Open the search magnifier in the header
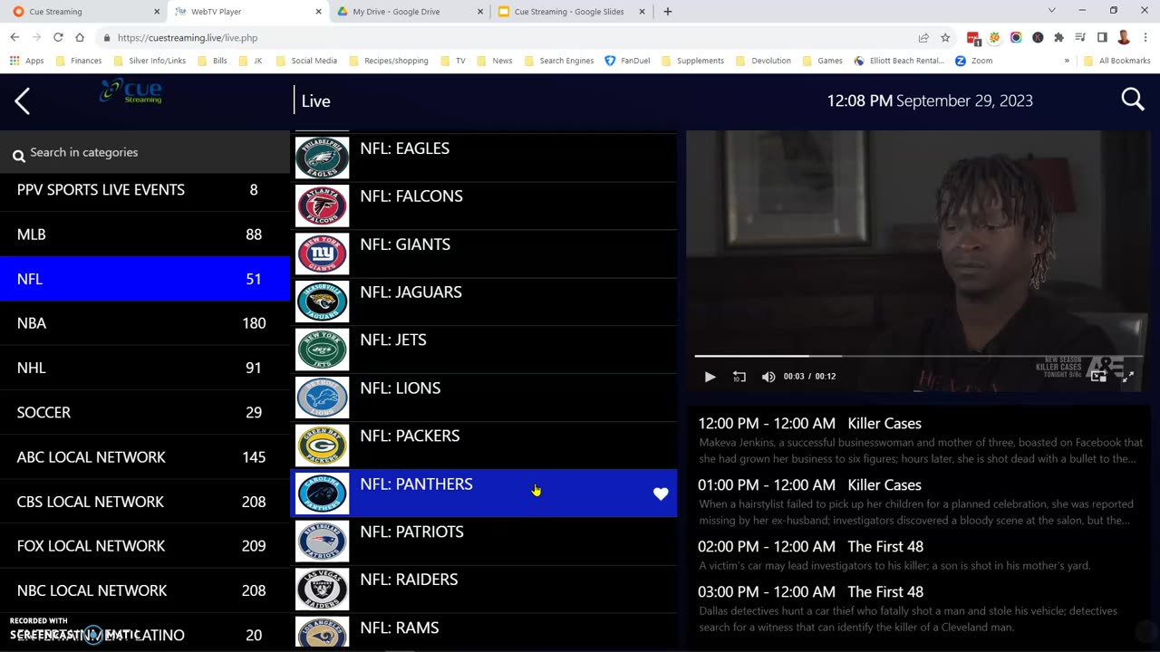1160x652 pixels. [x=1133, y=100]
